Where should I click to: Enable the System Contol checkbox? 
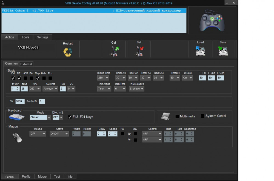click(203, 116)
